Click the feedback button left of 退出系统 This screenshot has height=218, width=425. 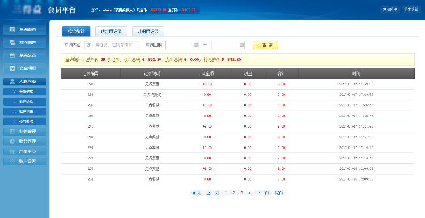point(390,10)
